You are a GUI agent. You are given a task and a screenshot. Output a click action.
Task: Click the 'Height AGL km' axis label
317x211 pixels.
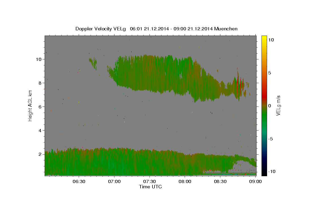coord(30,105)
